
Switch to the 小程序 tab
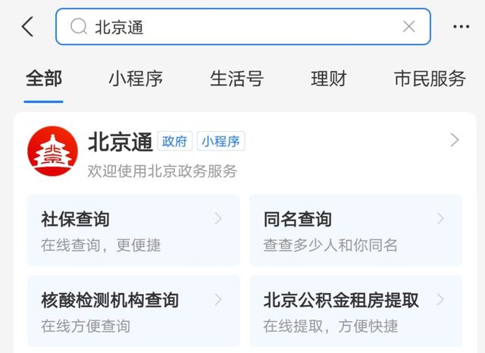[x=136, y=79]
